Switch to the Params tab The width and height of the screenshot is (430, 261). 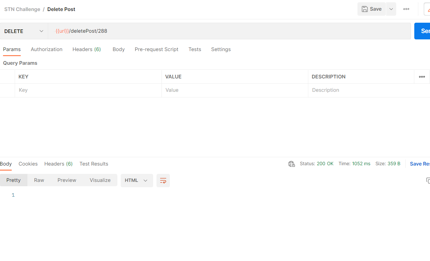(12, 49)
